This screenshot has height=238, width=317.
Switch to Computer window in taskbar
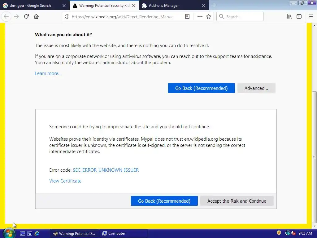(x=124, y=234)
